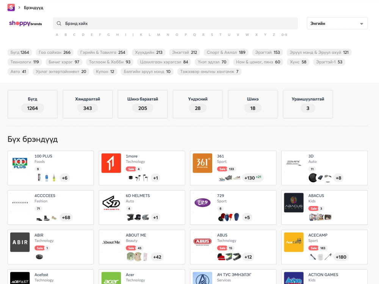Switch to the Бүгд 1264 tab card
Viewport: 379px width, 284px height.
point(33,105)
